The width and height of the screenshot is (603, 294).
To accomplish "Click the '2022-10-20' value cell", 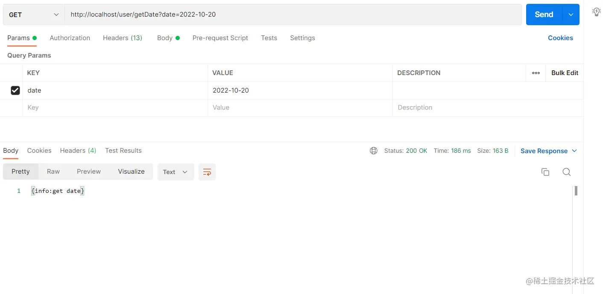I will pos(300,90).
